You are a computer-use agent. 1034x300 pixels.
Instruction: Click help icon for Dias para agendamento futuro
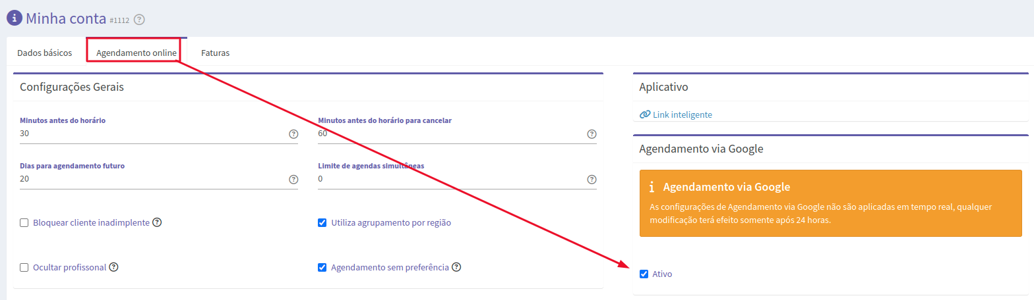point(293,180)
